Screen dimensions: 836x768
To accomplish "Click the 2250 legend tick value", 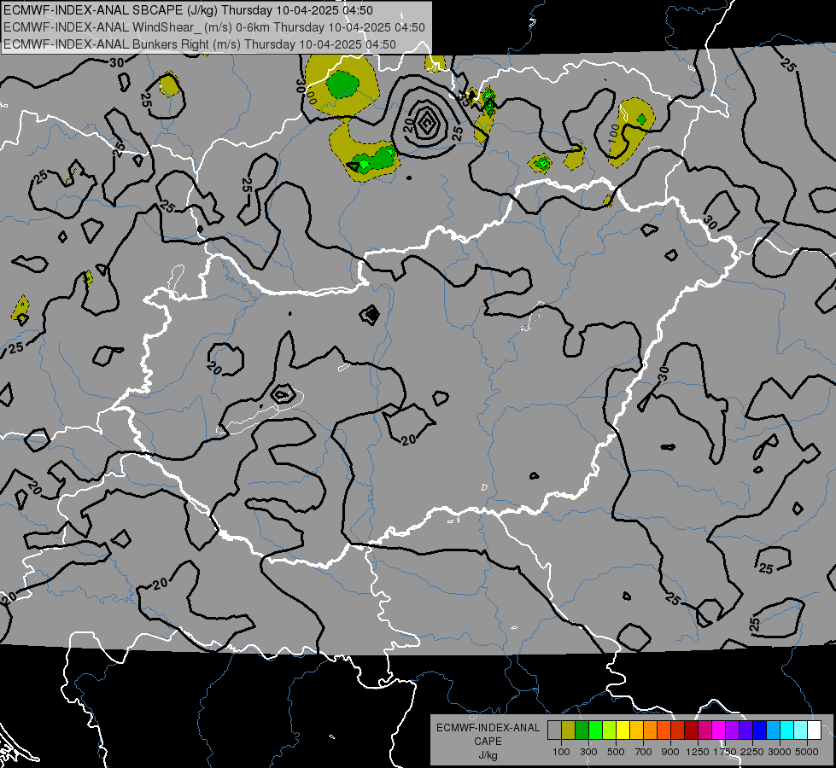I will (x=752, y=752).
